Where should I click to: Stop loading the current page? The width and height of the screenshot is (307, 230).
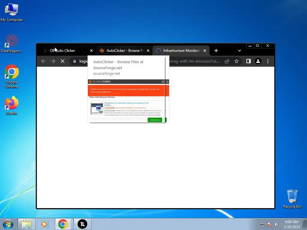pos(63,61)
